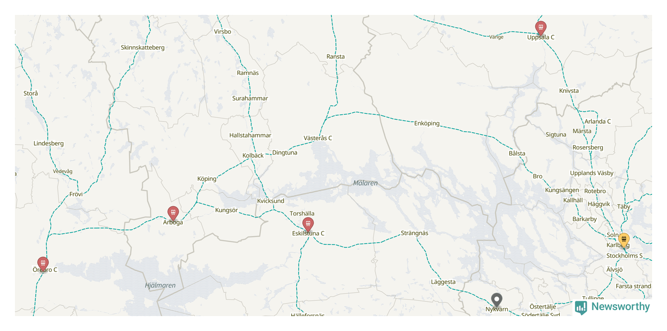This screenshot has height=331, width=667.
Task: Click the red train marker at Arboga
Action: pyautogui.click(x=173, y=213)
